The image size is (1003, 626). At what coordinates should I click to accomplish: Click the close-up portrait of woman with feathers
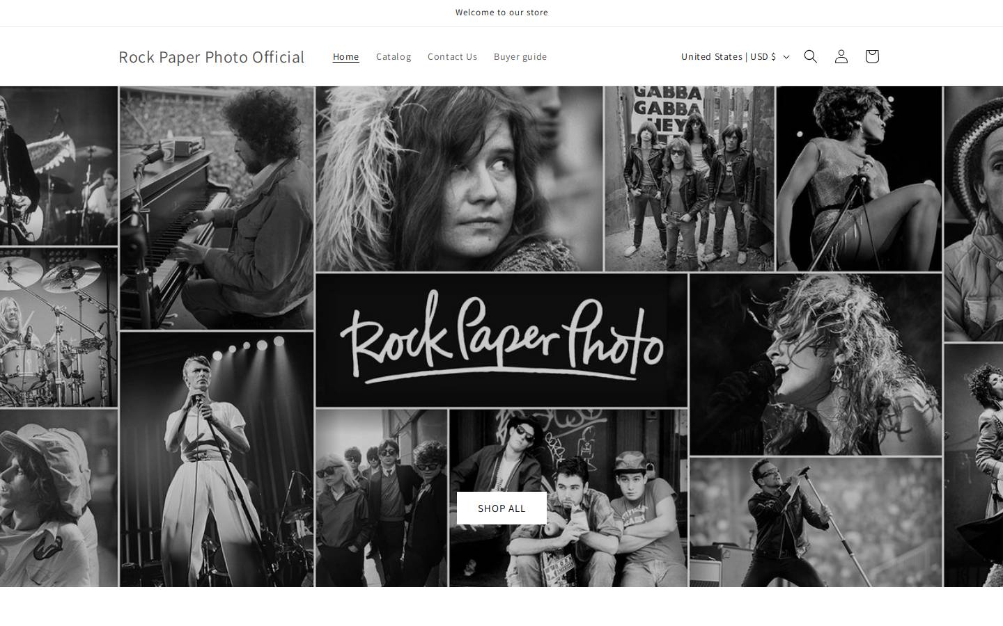pyautogui.click(x=459, y=178)
